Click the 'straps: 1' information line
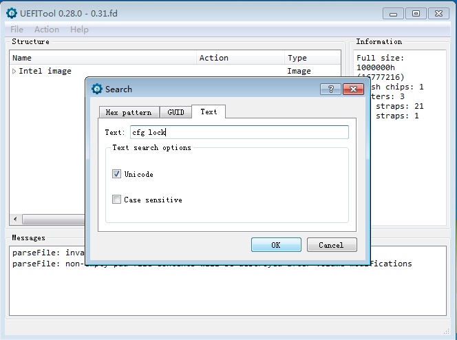The image size is (457, 340). click(x=397, y=116)
